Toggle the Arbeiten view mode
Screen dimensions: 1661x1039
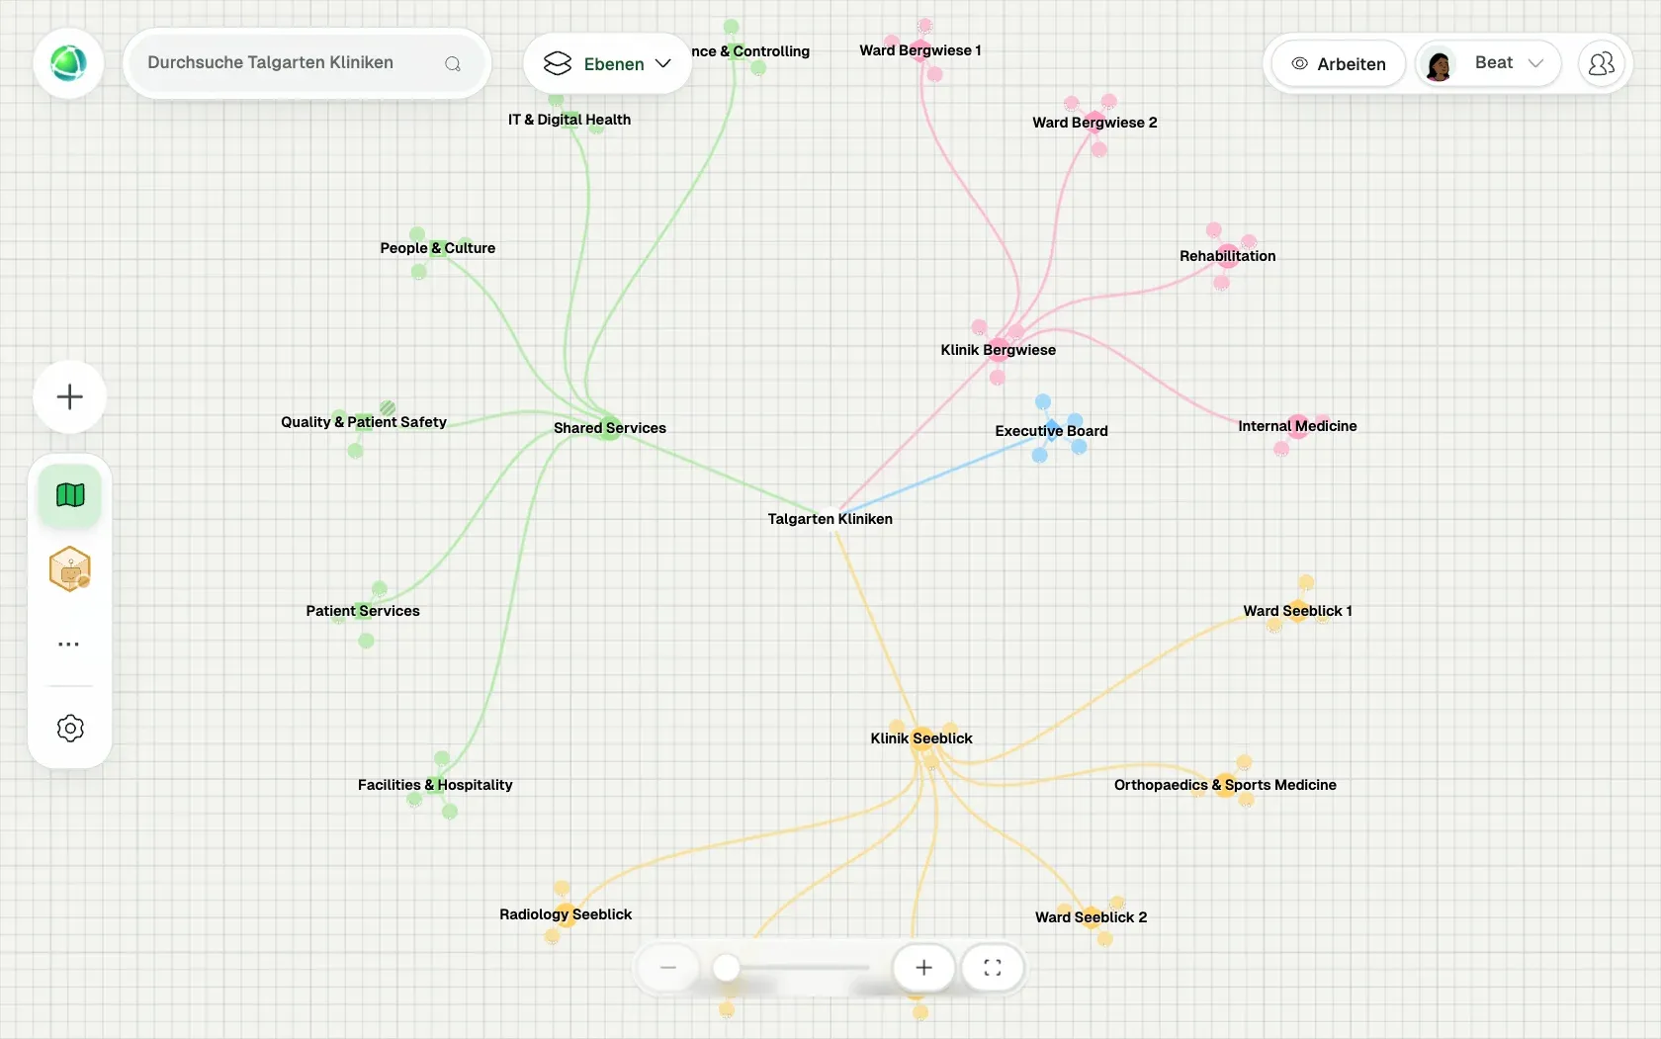(1339, 64)
